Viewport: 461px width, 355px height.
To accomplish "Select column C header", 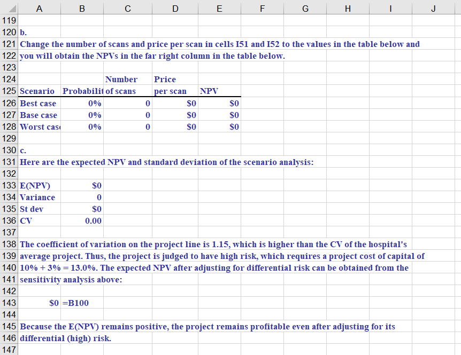I will (128, 9).
